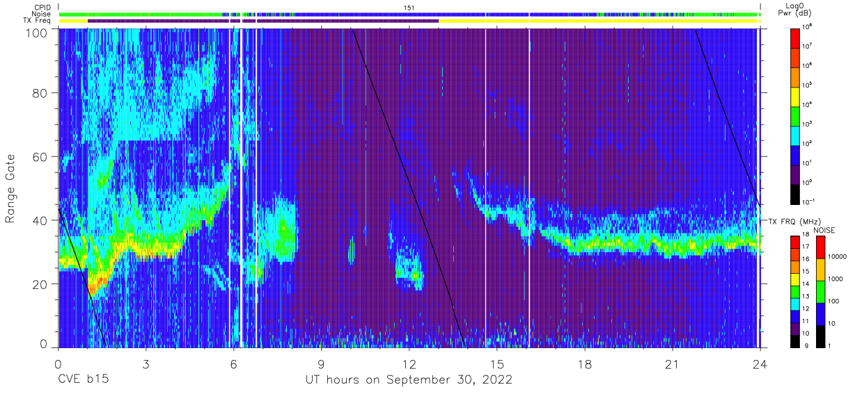This screenshot has width=855, height=394.
Task: Click the green segment of the NOISE colorbar
Action: tap(820, 292)
